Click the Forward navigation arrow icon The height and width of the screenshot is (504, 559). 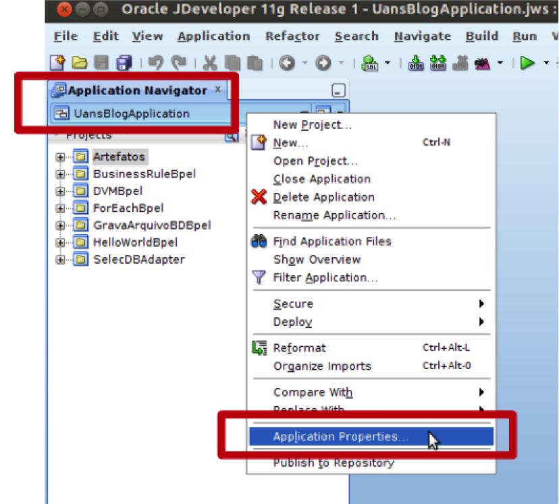[x=323, y=63]
